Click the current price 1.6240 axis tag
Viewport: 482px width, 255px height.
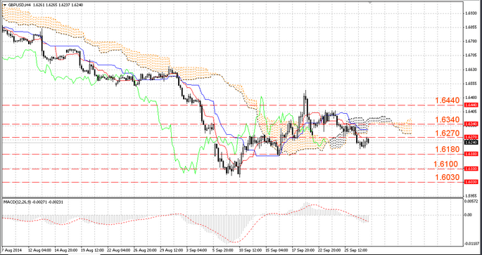(x=471, y=143)
